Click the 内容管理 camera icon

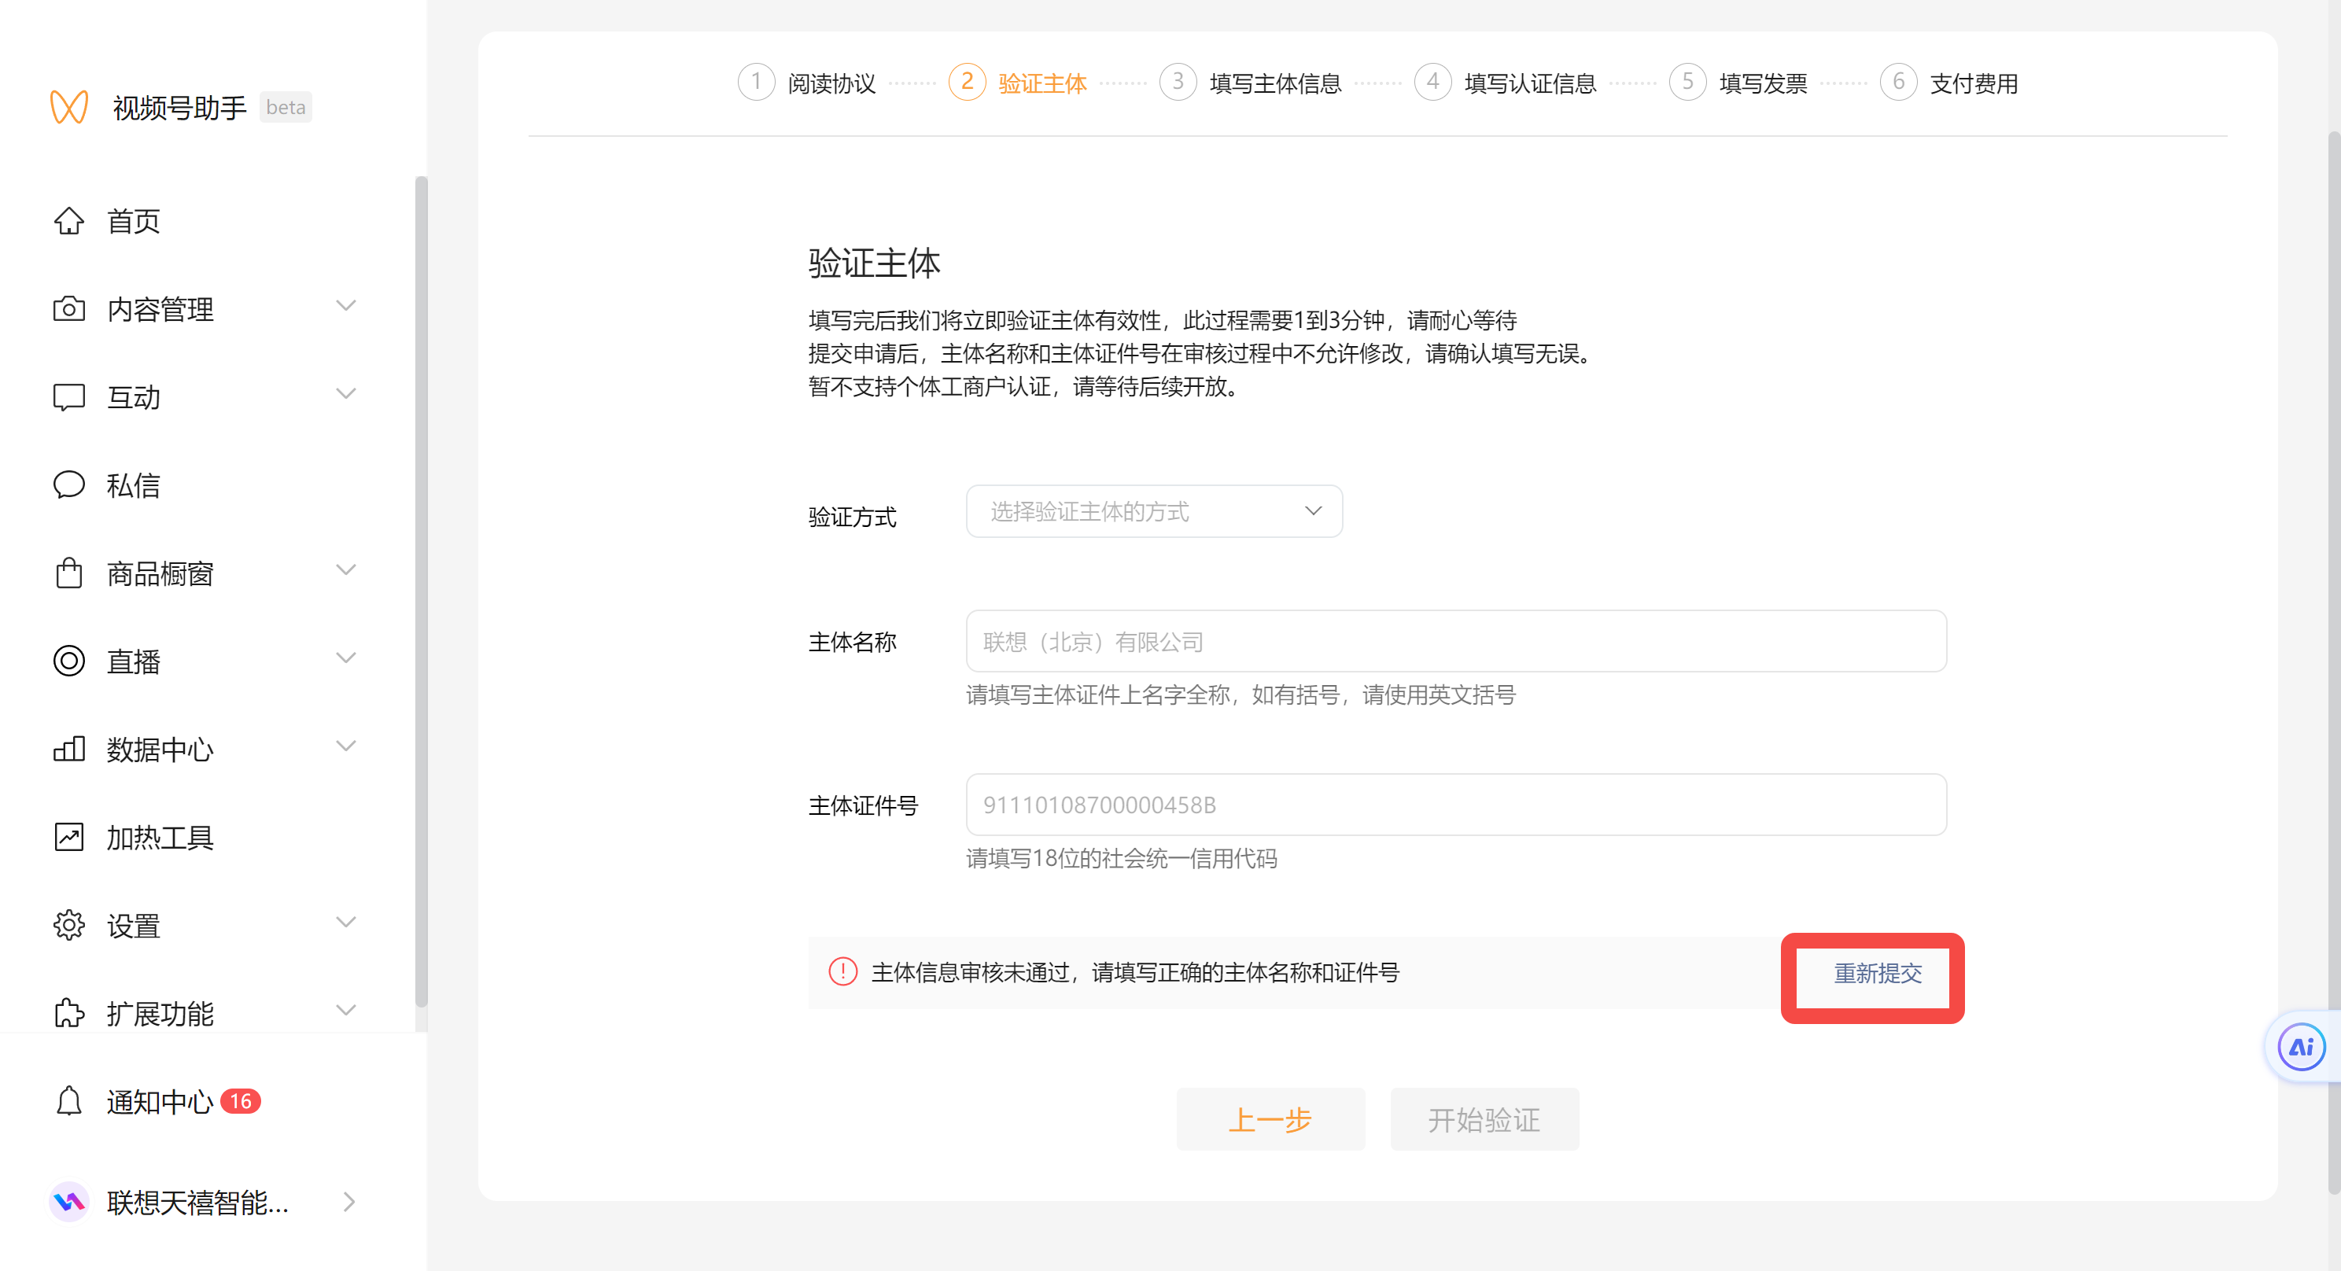click(68, 309)
